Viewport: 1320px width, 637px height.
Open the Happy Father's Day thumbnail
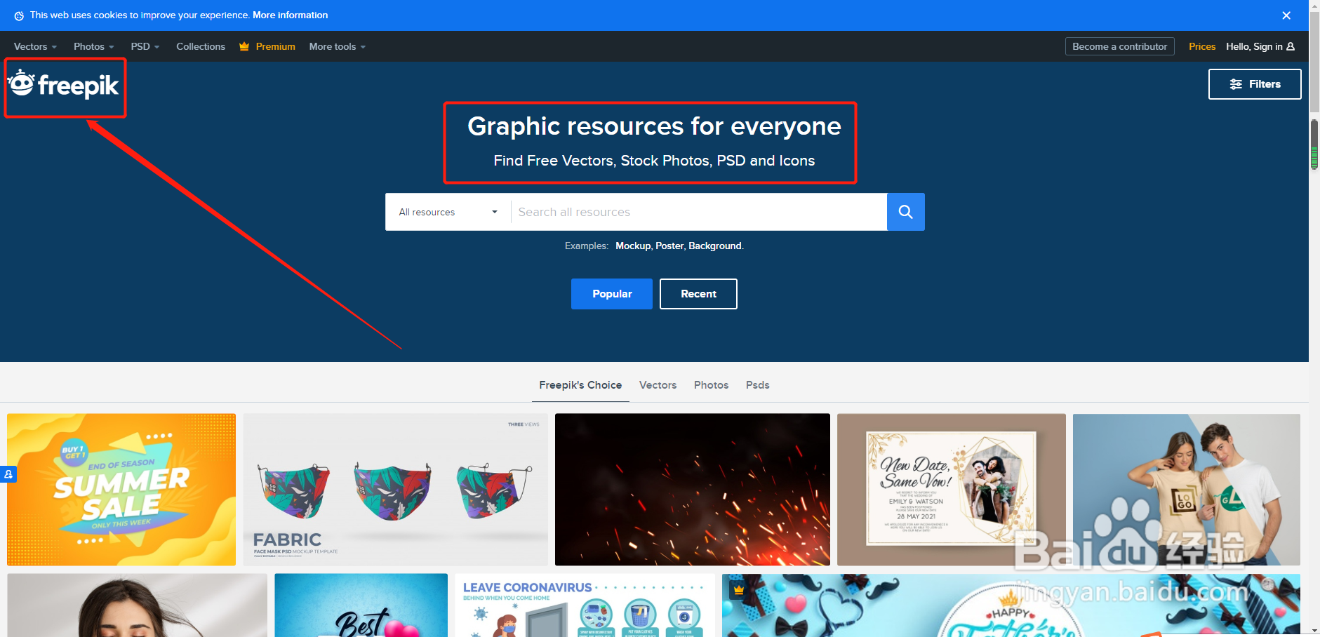(x=1011, y=605)
